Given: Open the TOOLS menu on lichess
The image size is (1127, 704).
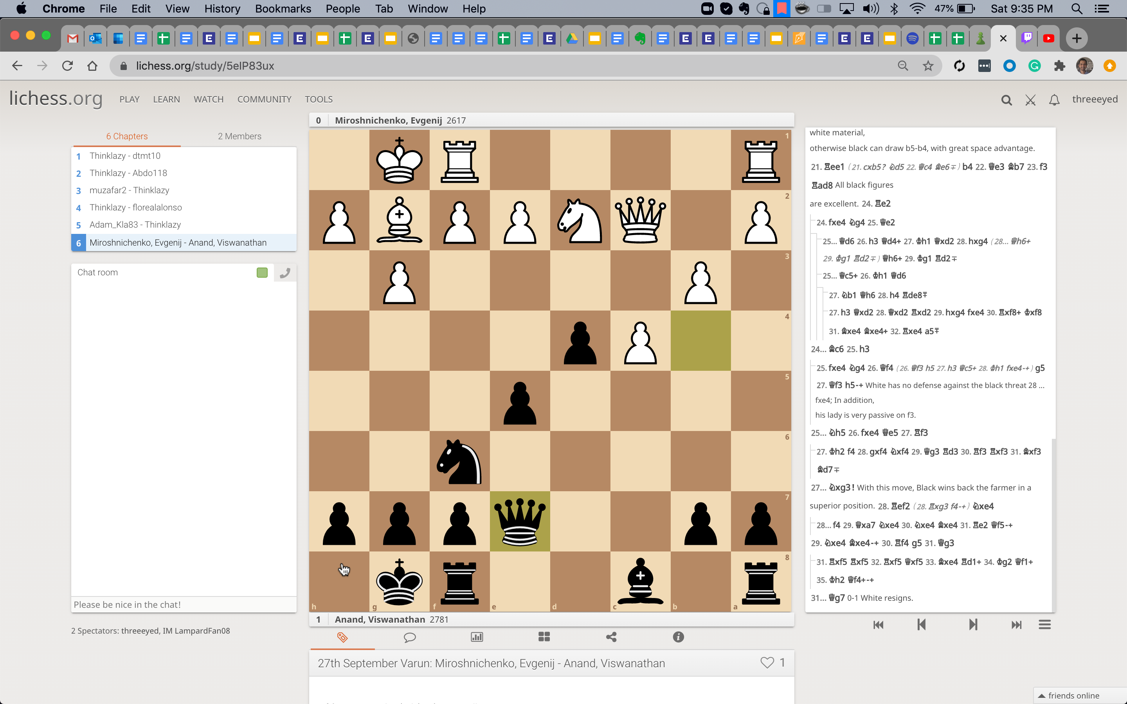Looking at the screenshot, I should pos(319,99).
